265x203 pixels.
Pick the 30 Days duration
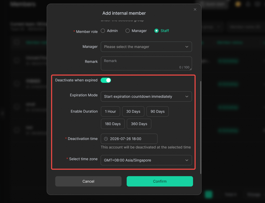pyautogui.click(x=133, y=111)
